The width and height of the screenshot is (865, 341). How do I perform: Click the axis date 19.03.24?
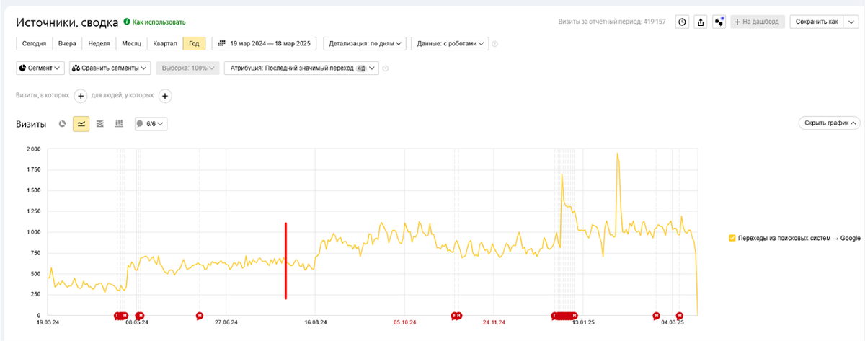click(x=48, y=322)
